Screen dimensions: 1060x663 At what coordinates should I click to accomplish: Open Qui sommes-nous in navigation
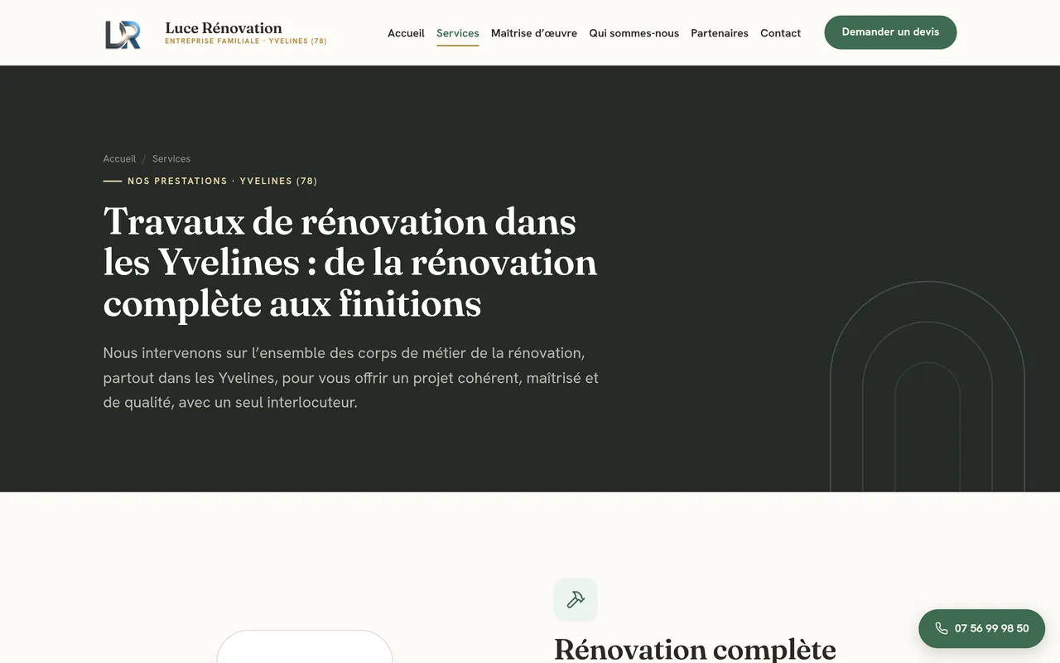tap(634, 33)
